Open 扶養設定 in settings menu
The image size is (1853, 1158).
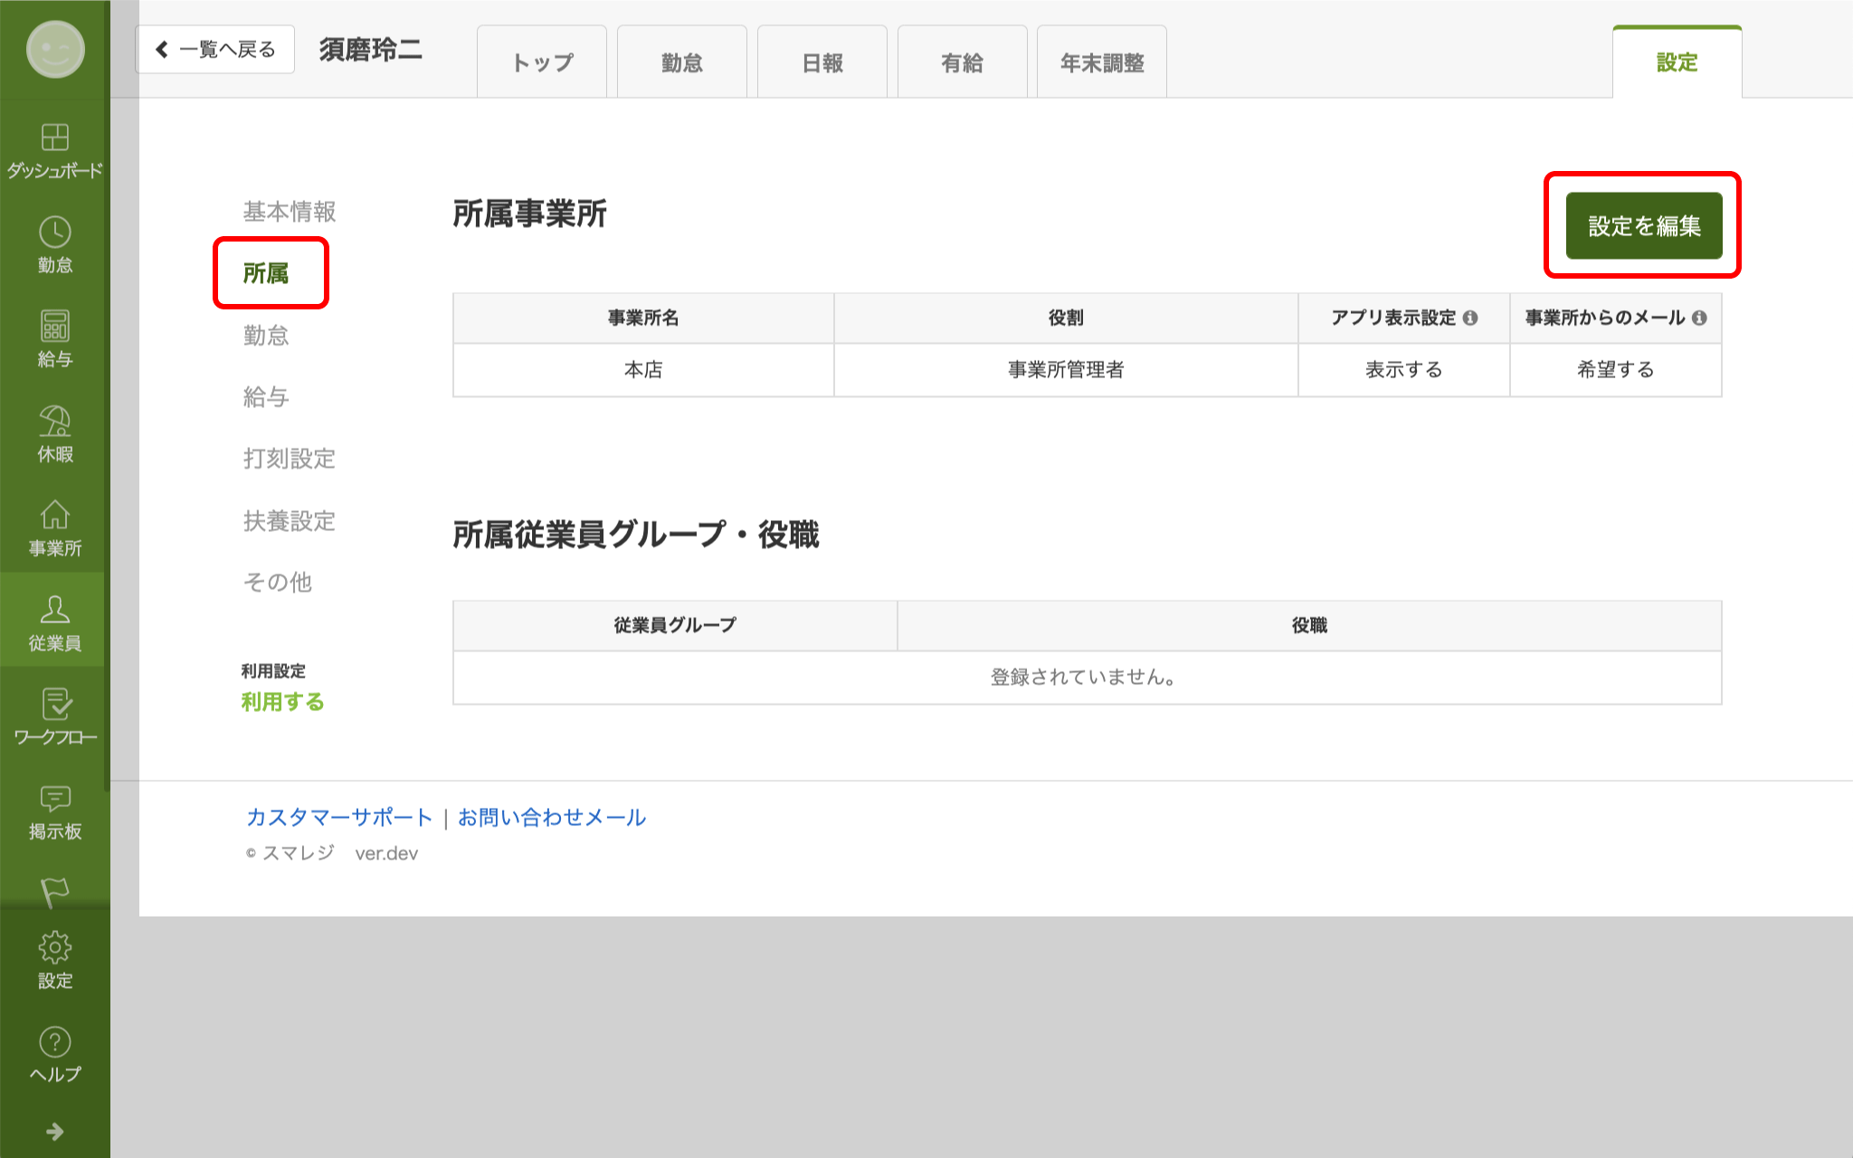tap(290, 521)
